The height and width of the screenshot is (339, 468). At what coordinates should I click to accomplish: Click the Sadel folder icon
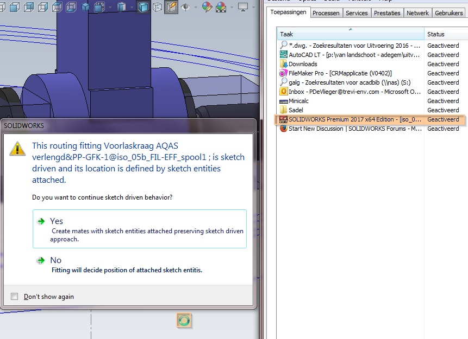[283, 110]
